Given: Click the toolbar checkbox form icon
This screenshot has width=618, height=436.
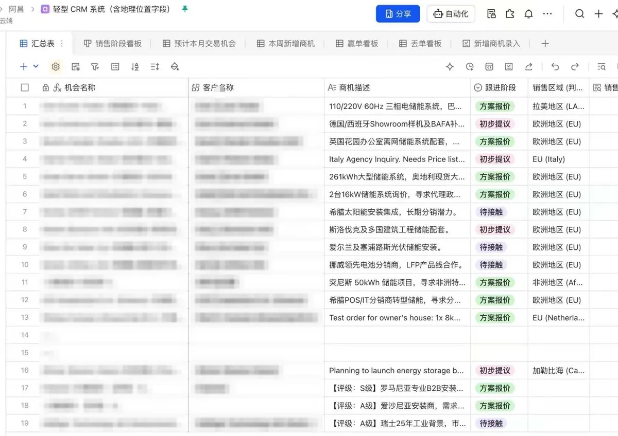Looking at the screenshot, I should point(509,67).
